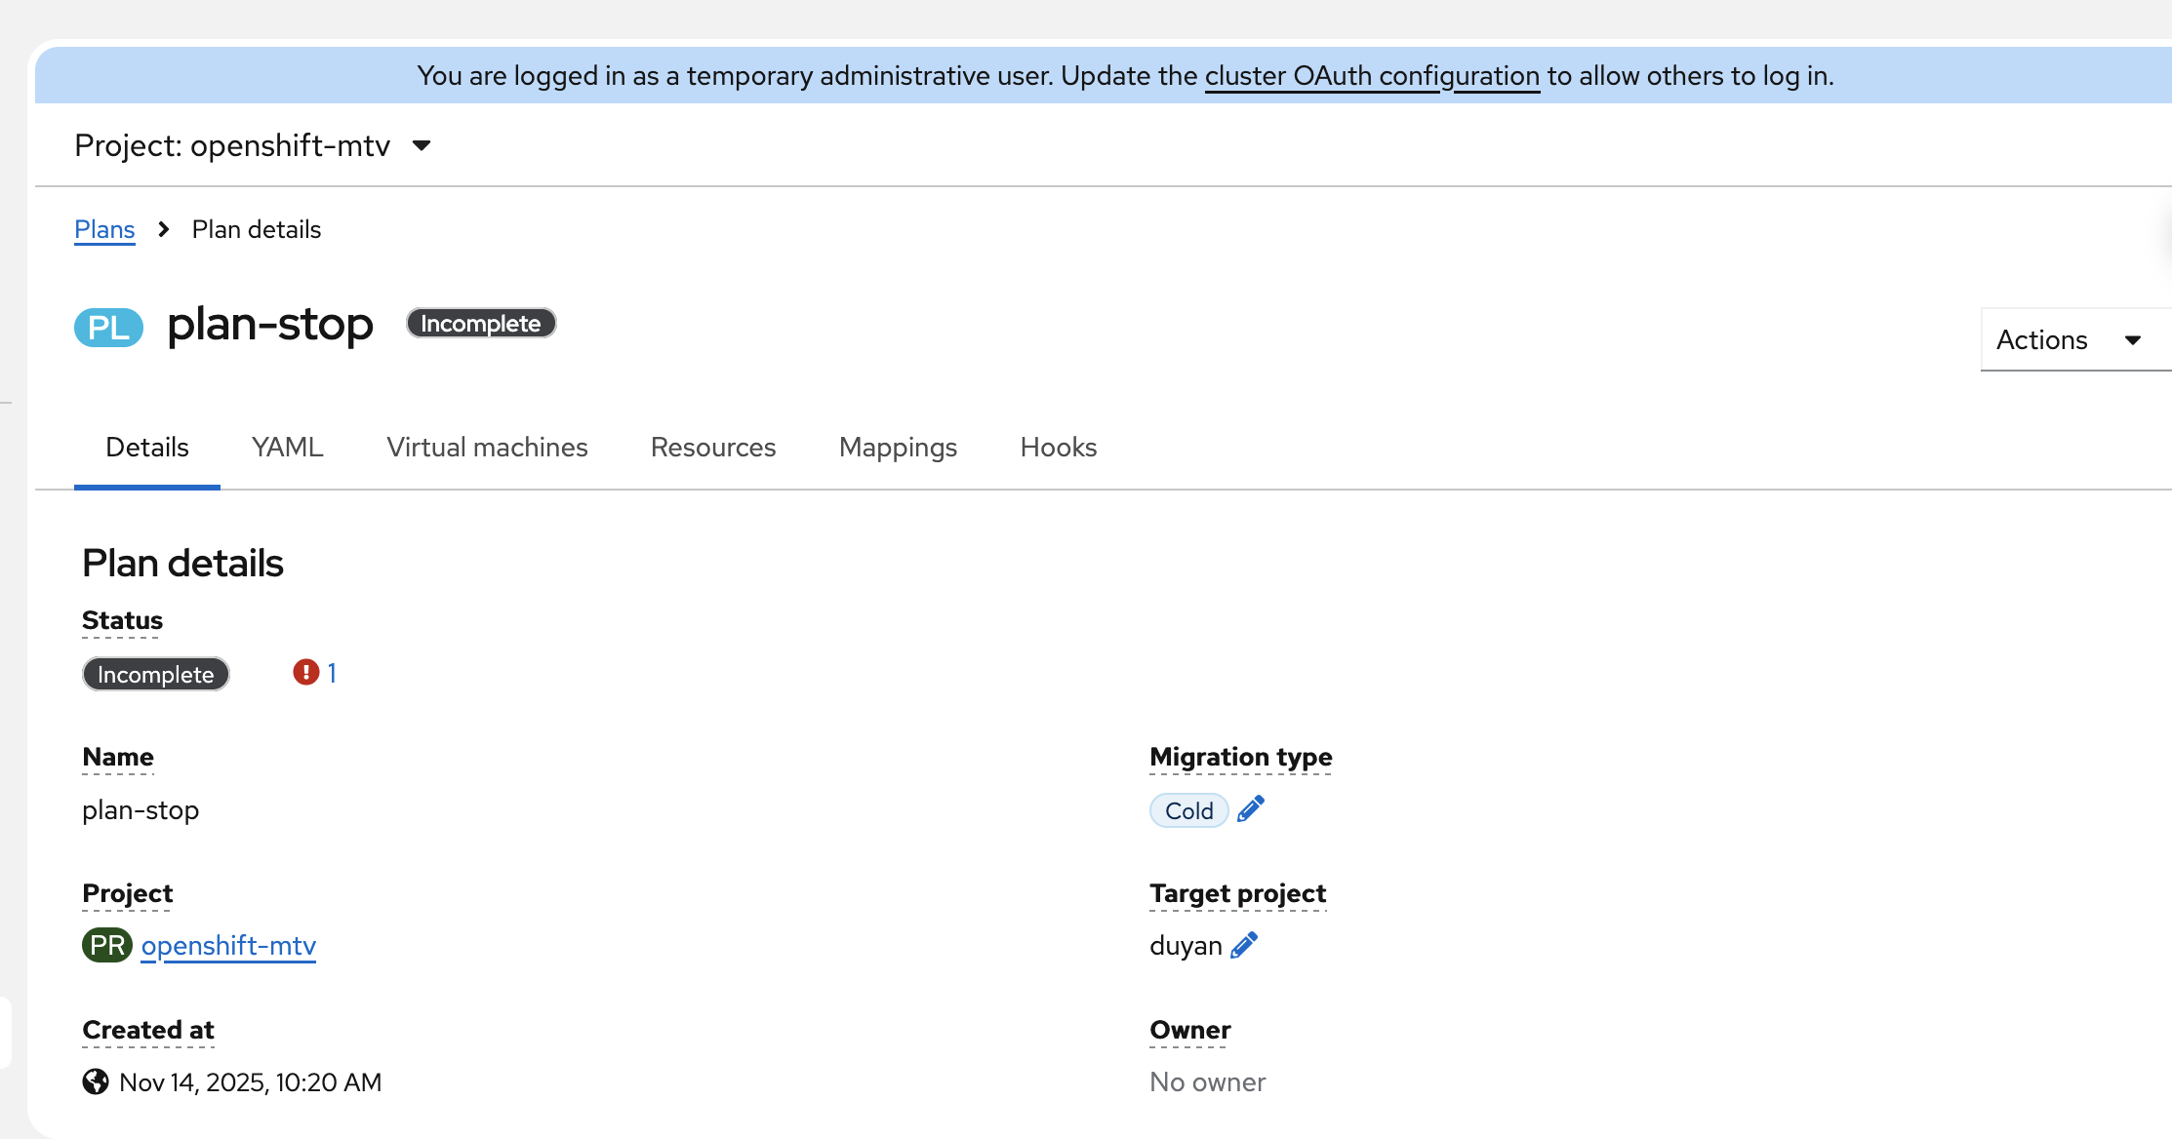Follow the openshift-mtv project link
Screen dimensions: 2172x1139
228,945
